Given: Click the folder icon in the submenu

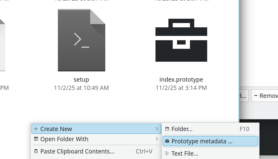Looking at the screenshot, I should coord(167,129).
